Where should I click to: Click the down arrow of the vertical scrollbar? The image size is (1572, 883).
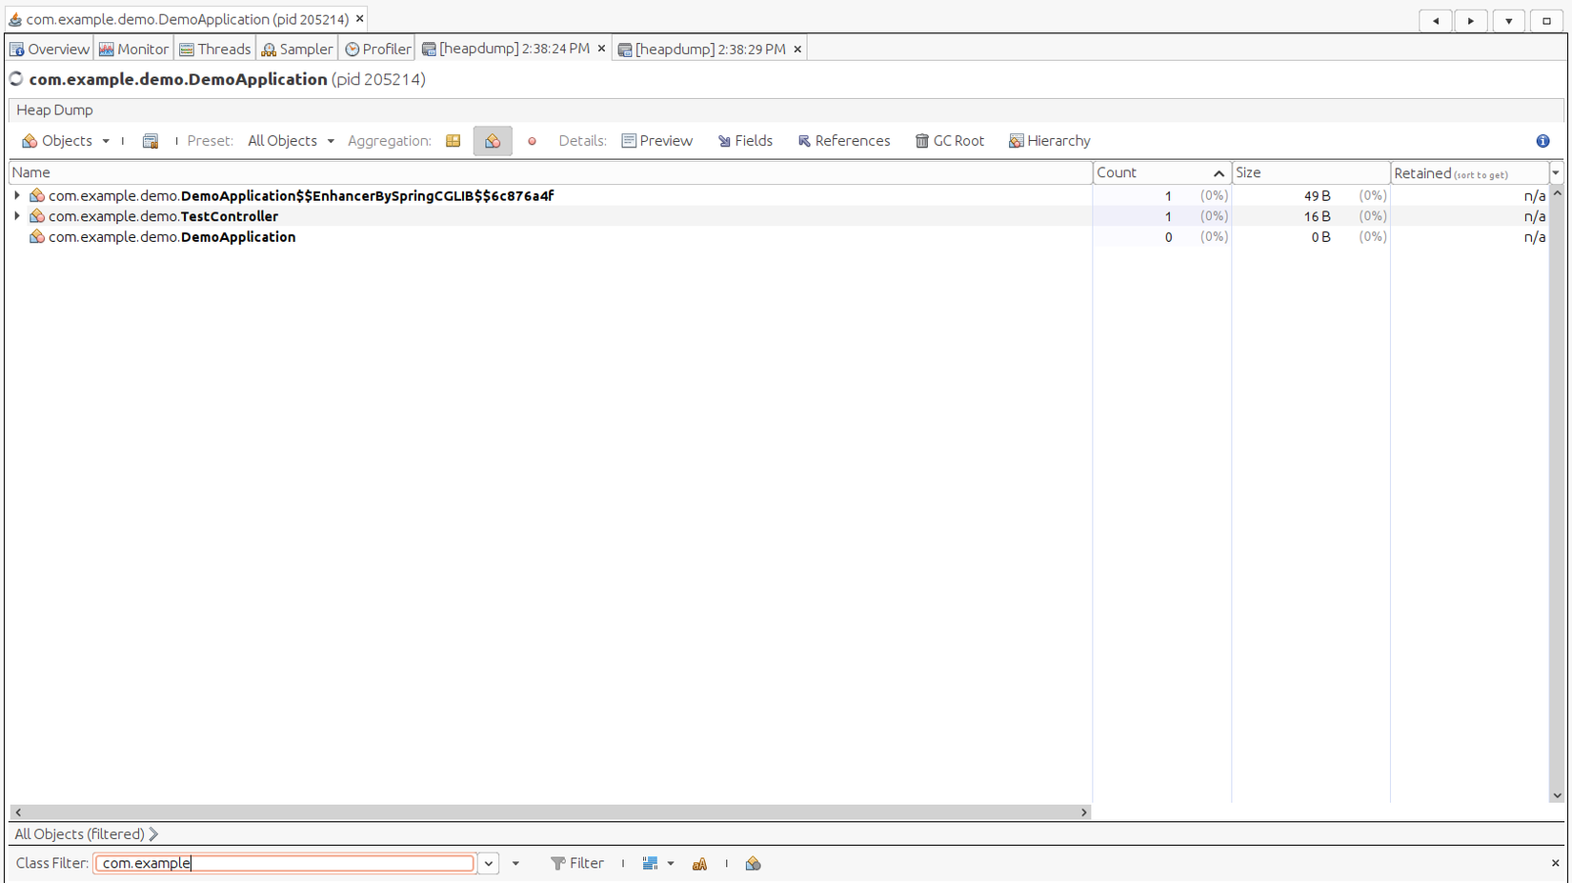tap(1557, 795)
